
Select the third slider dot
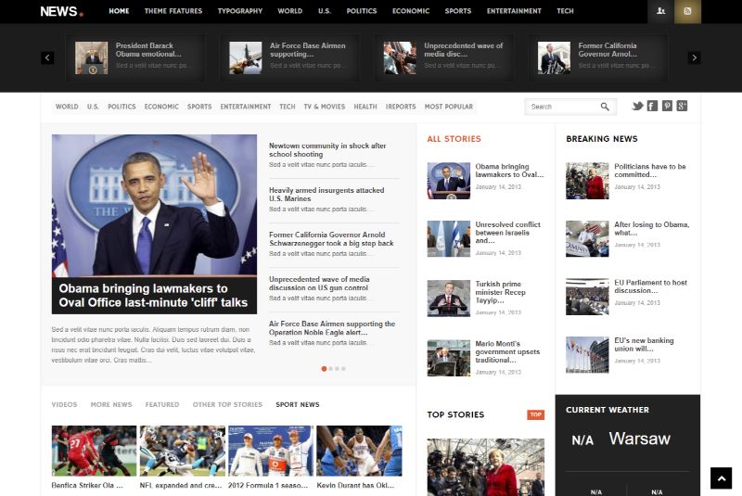point(337,369)
